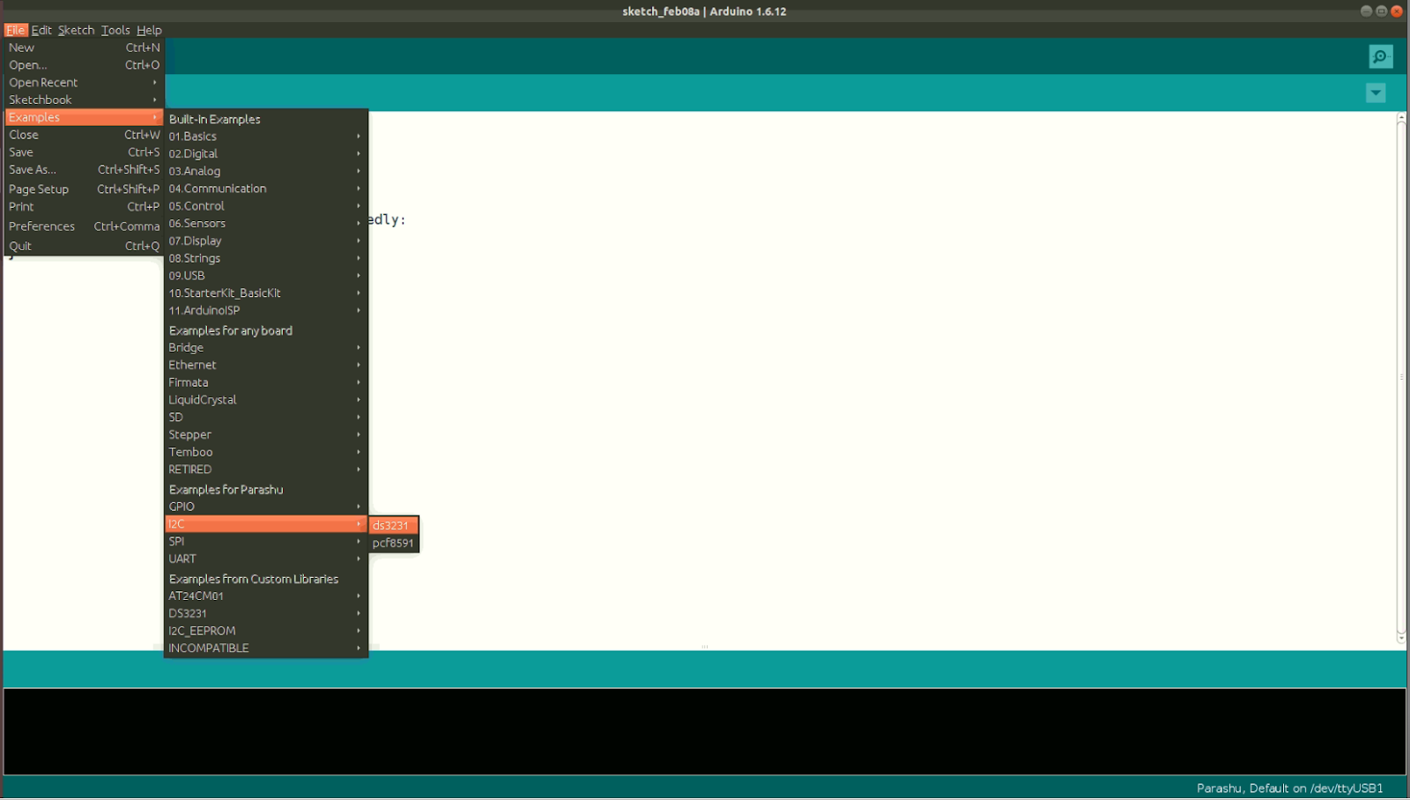
Task: Open the Temboo library examples
Action: pyautogui.click(x=265, y=452)
